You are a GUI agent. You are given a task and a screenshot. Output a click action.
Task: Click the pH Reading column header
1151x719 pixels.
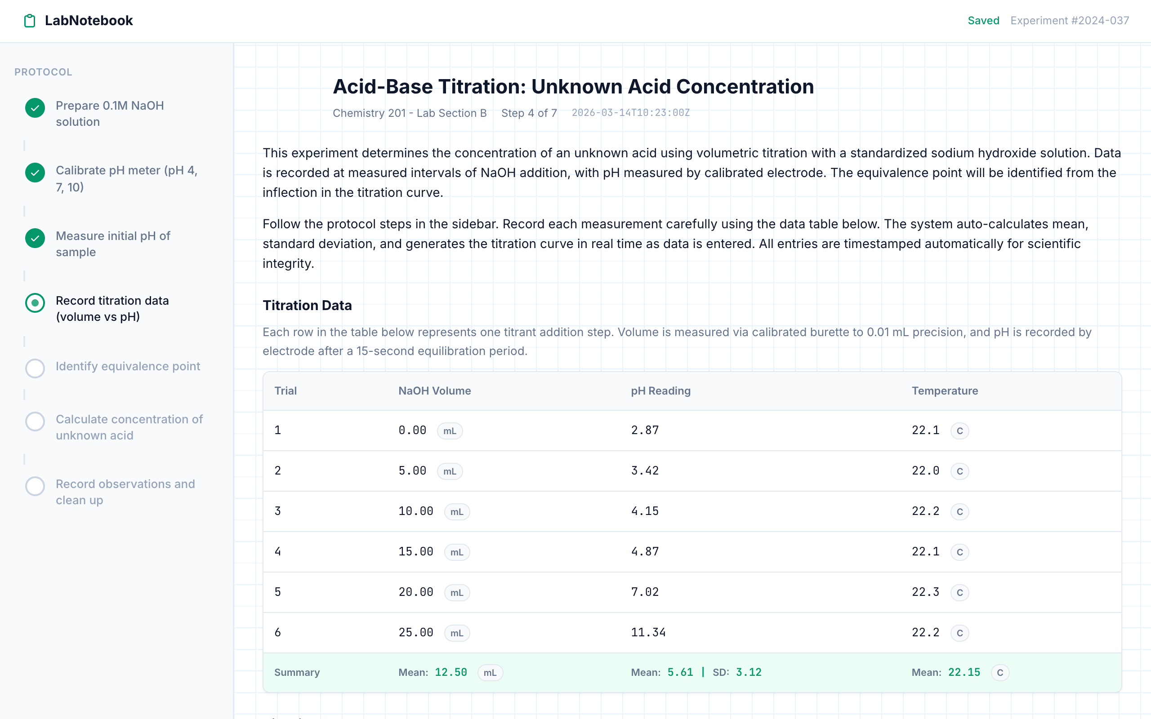click(x=660, y=391)
